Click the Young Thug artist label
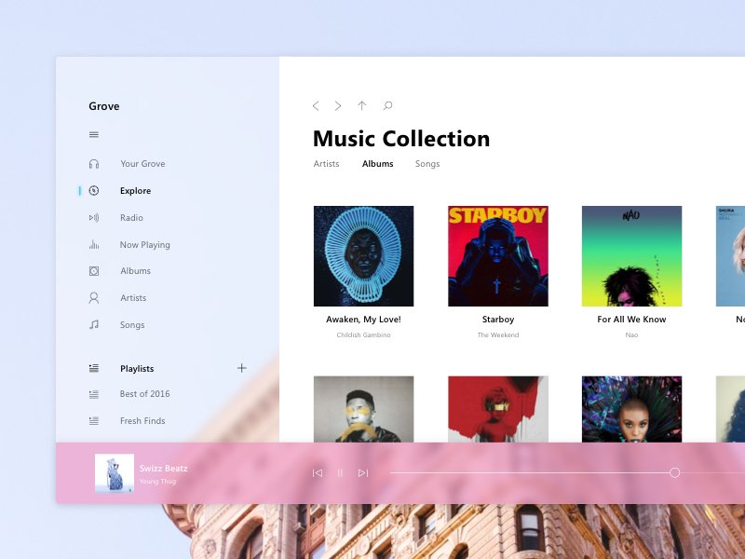The width and height of the screenshot is (745, 559). tap(157, 481)
